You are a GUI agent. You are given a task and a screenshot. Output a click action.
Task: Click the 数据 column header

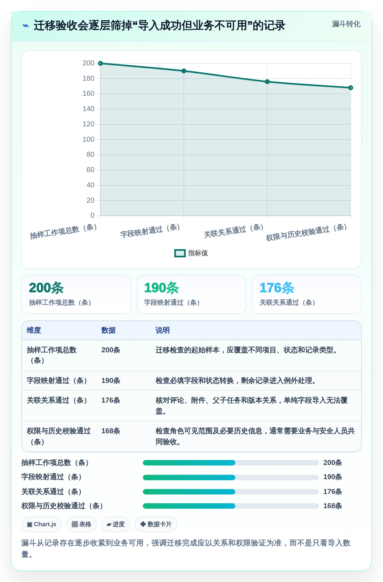pos(109,330)
